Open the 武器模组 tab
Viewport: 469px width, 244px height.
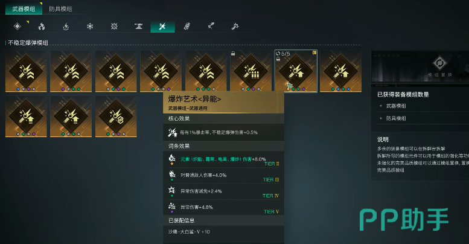point(24,8)
